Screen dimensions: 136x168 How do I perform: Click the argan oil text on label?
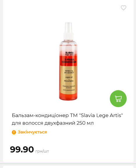(69, 77)
